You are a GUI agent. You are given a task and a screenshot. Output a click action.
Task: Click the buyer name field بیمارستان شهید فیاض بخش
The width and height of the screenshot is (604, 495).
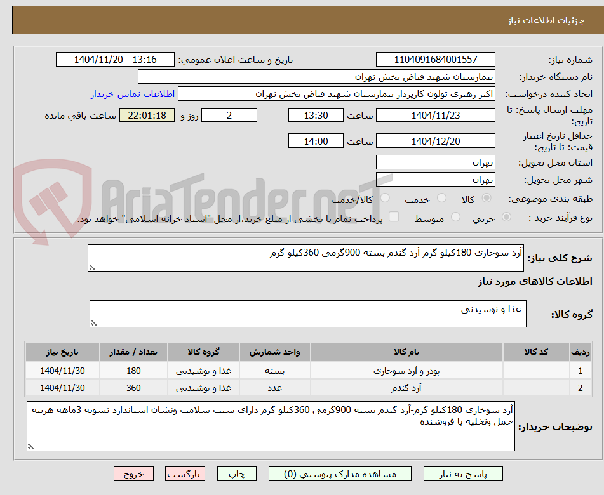click(x=316, y=77)
